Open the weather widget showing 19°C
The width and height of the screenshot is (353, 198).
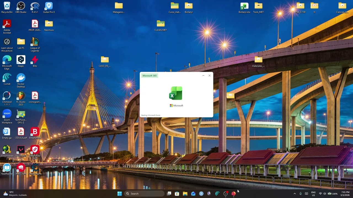(x=15, y=194)
